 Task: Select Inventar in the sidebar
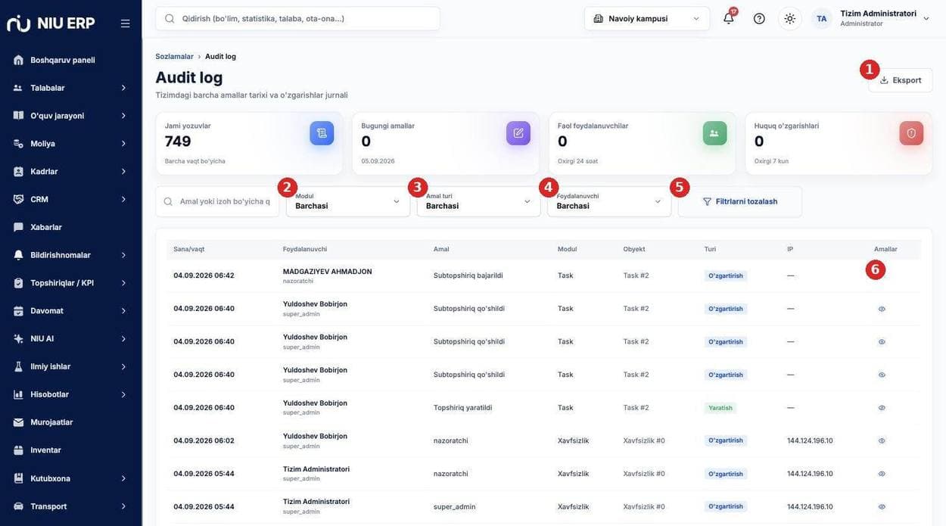(x=70, y=450)
